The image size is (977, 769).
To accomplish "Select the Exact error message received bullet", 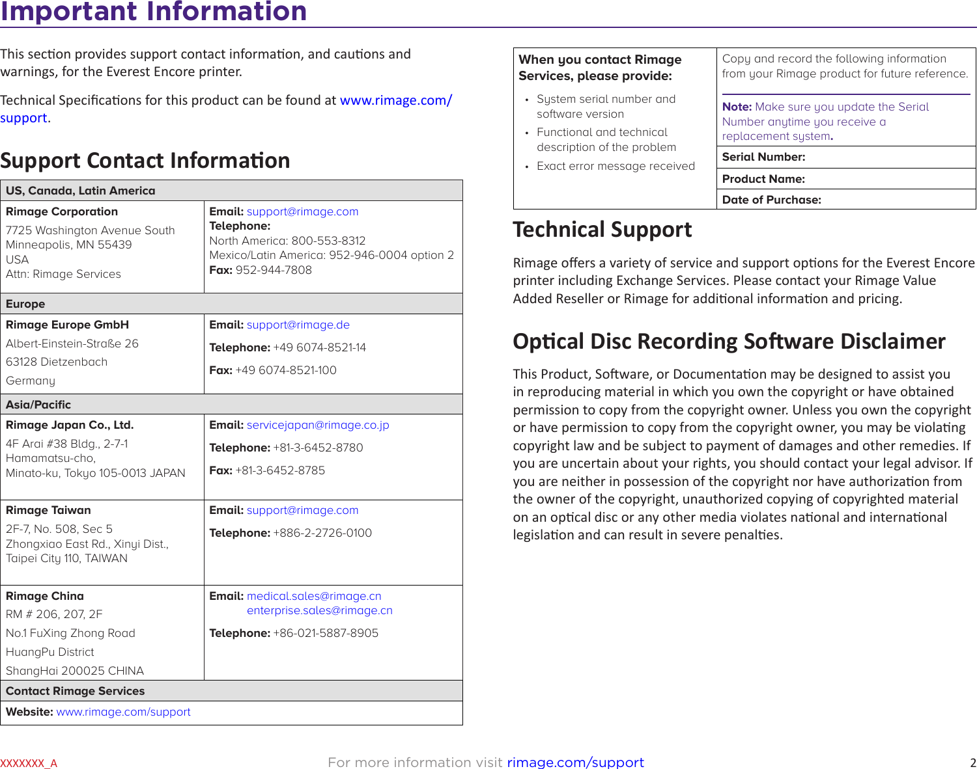I will pos(616,166).
